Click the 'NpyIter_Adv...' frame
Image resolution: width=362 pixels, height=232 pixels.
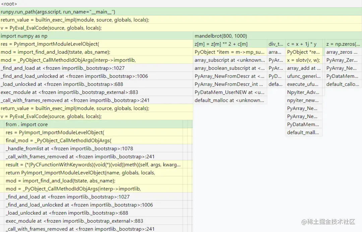(304, 92)
